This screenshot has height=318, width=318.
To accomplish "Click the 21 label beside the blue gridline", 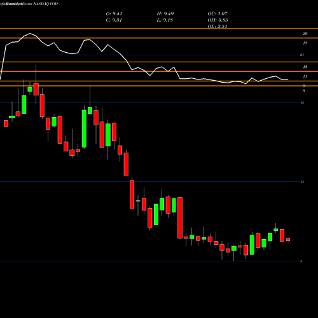I will pyautogui.click(x=302, y=55).
